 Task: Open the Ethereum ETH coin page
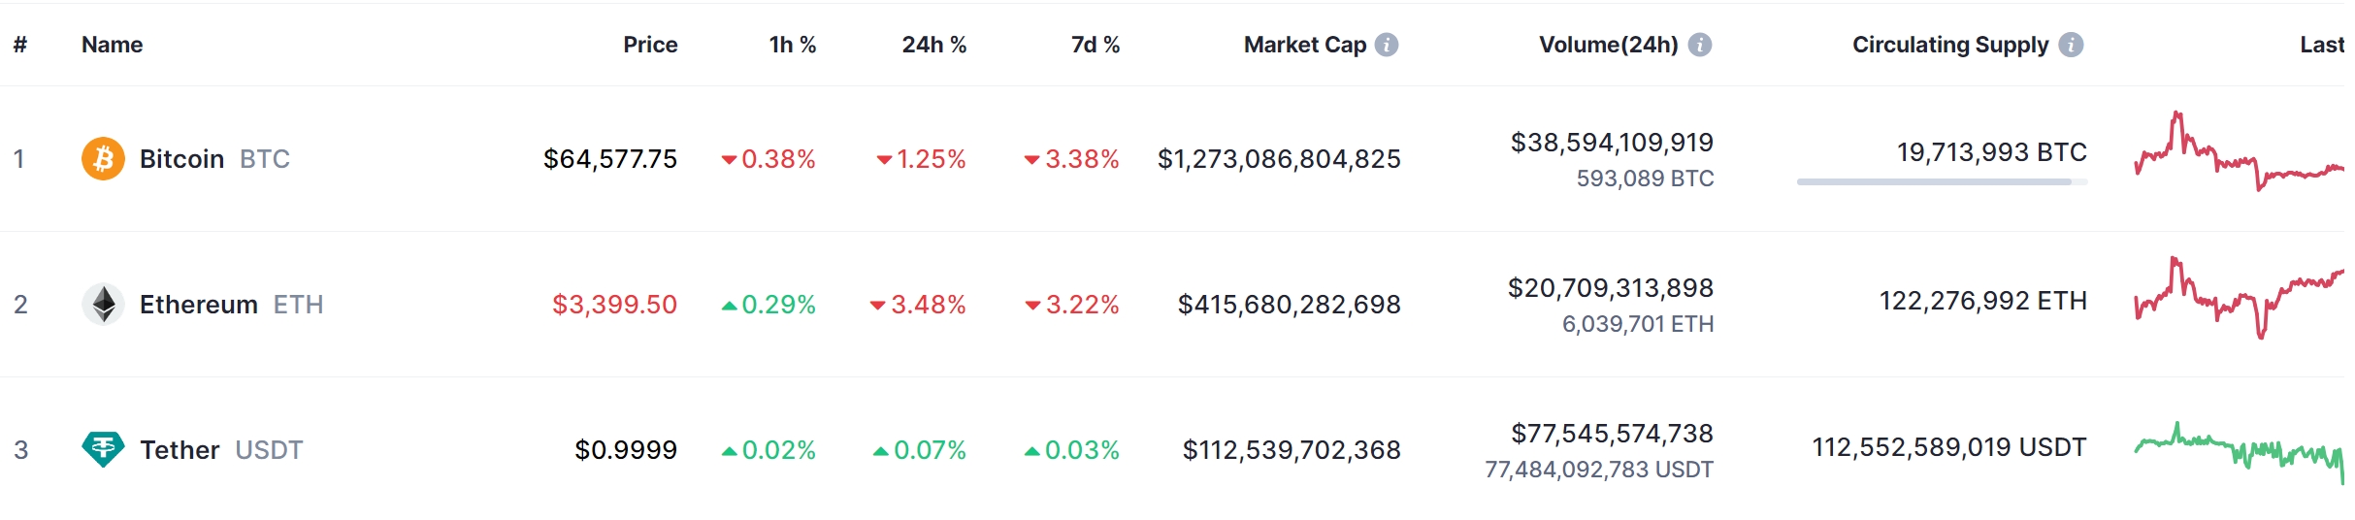199,305
